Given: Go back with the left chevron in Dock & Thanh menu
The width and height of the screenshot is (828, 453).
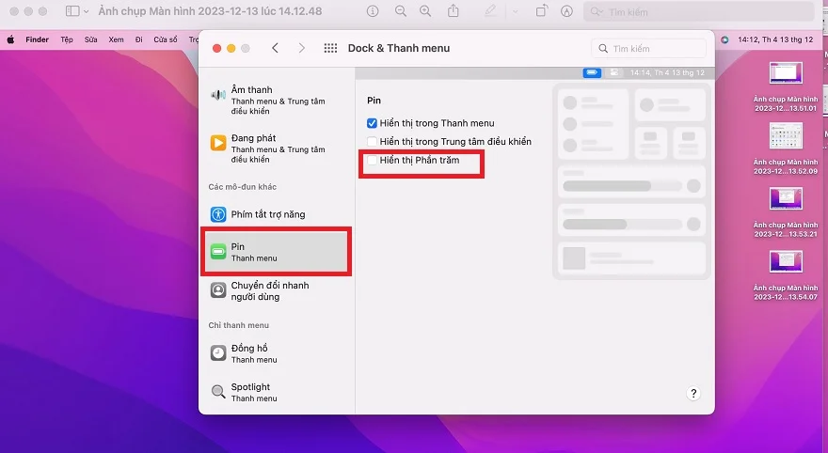Looking at the screenshot, I should pos(275,48).
